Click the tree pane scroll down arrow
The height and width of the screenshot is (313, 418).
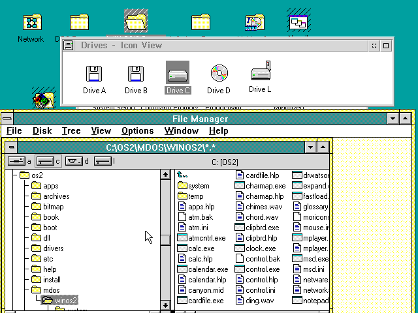point(165,305)
